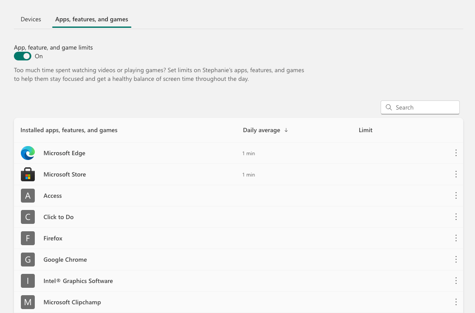Select the Microsoft Clipchamp app name
The image size is (475, 313).
click(x=72, y=302)
